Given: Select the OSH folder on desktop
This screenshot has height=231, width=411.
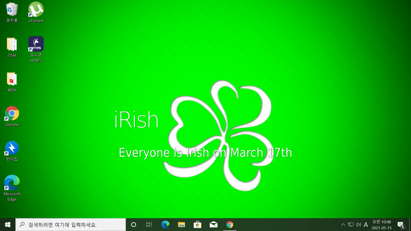Looking at the screenshot, I should click(12, 47).
